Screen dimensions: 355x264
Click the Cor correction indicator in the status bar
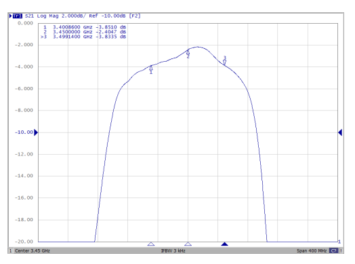tap(333, 250)
